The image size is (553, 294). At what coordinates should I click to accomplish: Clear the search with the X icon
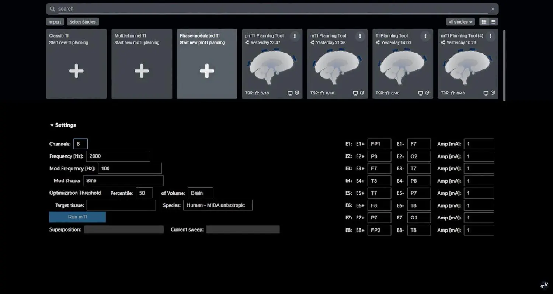point(493,9)
